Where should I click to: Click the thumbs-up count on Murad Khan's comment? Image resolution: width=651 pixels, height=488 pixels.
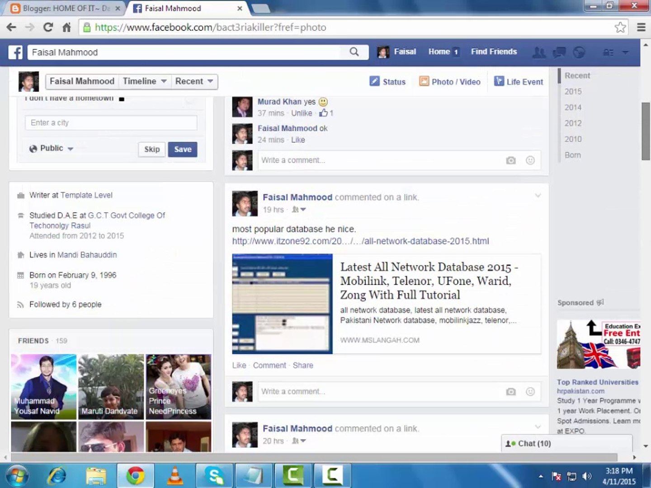click(x=326, y=113)
